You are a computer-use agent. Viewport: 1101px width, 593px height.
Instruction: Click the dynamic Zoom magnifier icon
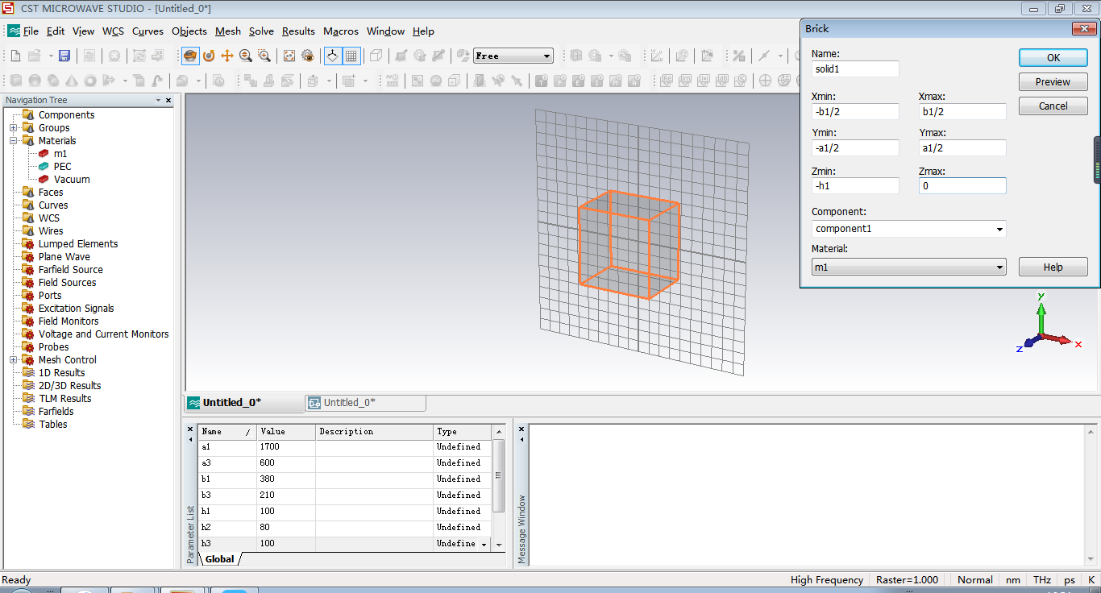point(245,56)
